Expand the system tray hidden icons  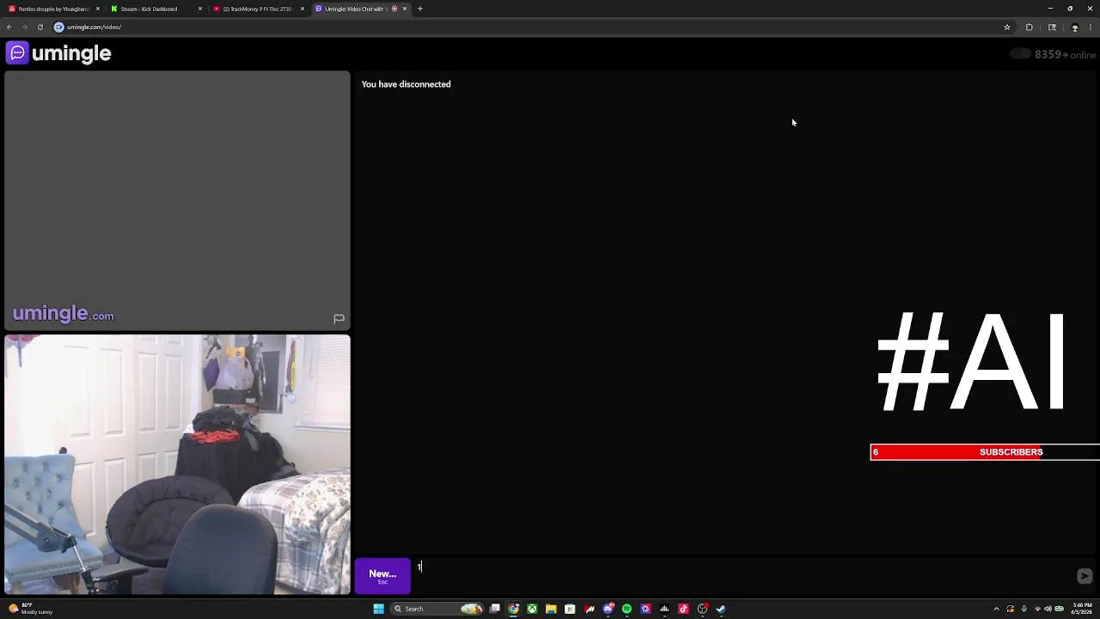tap(996, 609)
